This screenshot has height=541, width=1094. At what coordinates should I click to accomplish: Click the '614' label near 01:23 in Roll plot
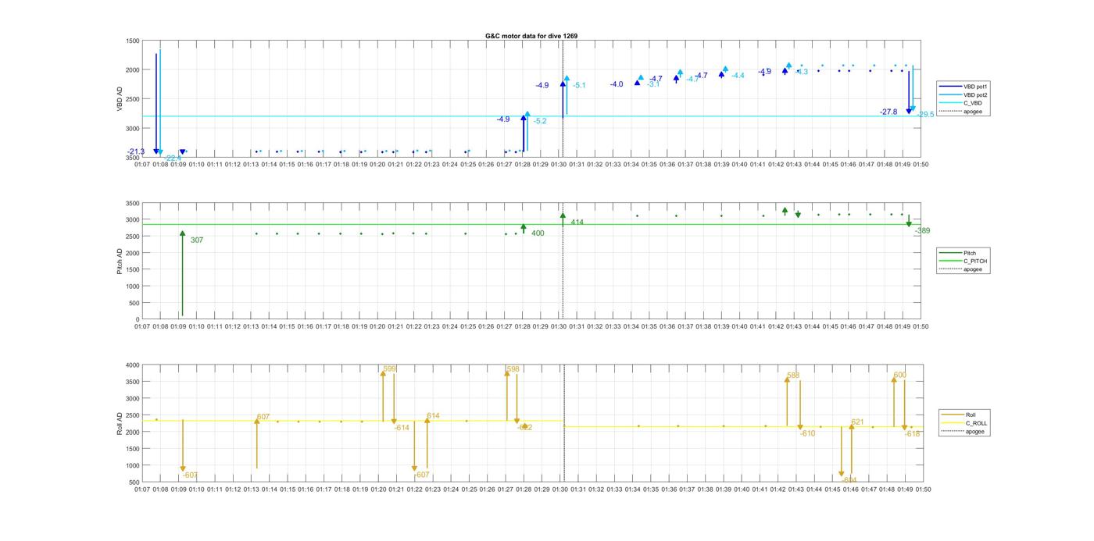click(x=433, y=416)
